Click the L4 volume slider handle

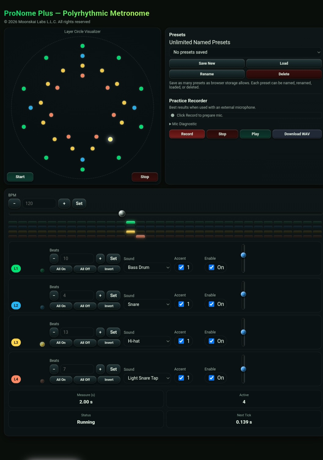pos(243,369)
